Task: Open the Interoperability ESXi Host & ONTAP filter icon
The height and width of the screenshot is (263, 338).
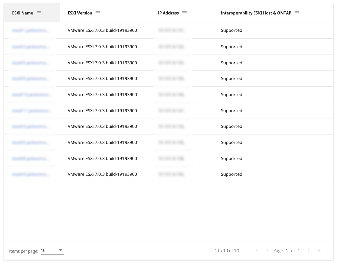Action: point(297,13)
